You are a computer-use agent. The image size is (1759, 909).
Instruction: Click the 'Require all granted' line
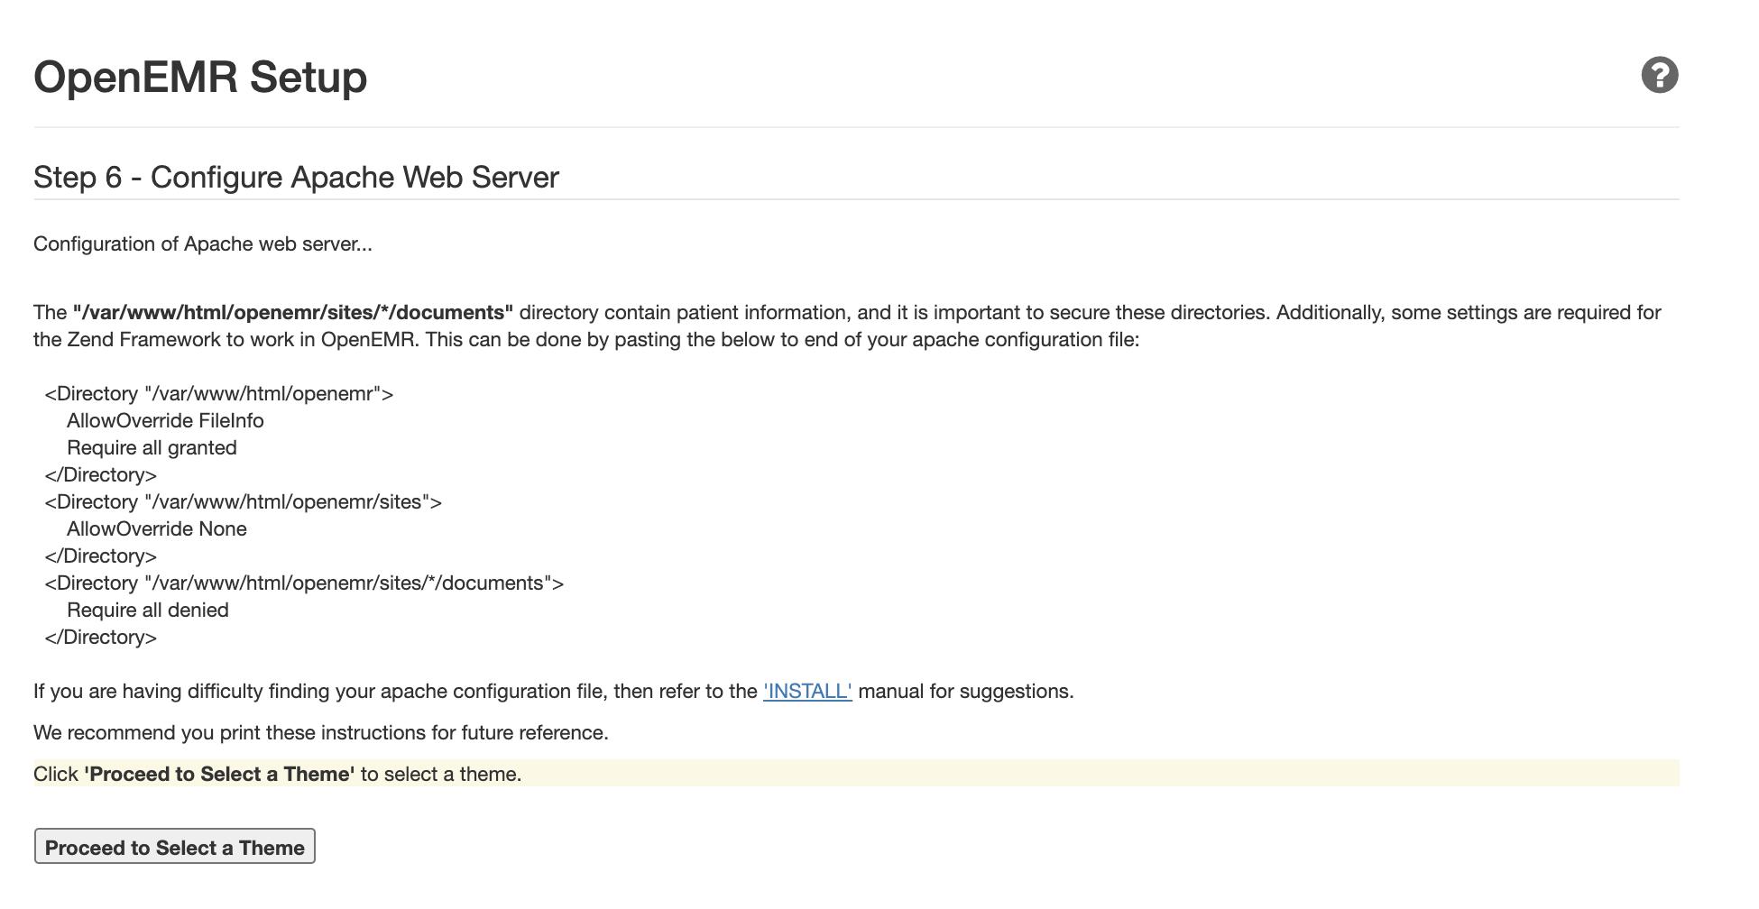point(152,448)
